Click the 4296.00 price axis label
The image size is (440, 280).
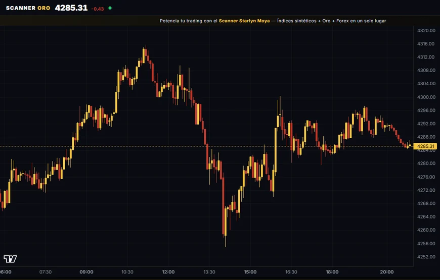coord(426,110)
